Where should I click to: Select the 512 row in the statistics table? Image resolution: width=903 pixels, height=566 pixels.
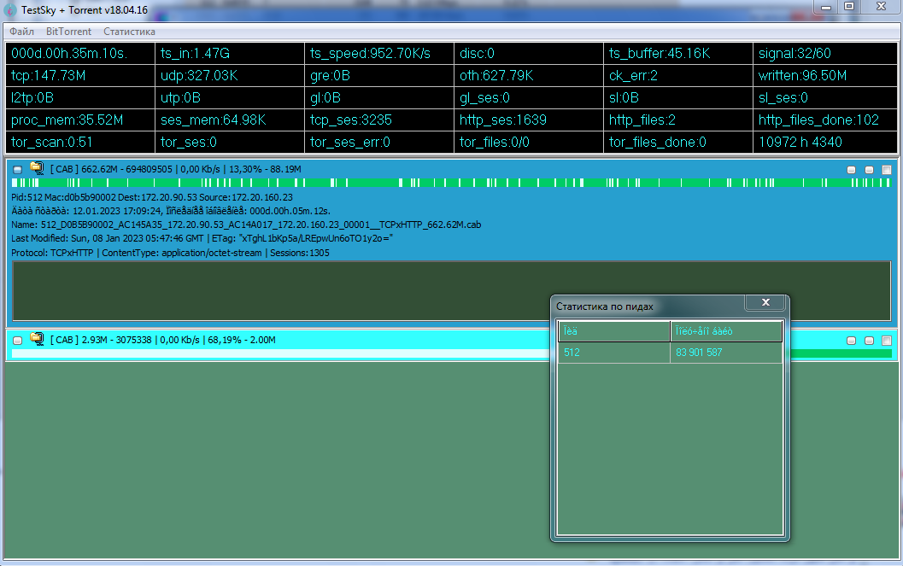613,353
